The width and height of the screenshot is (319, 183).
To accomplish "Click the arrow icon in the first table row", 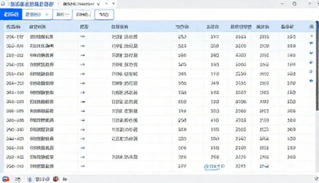I will click(x=82, y=37).
